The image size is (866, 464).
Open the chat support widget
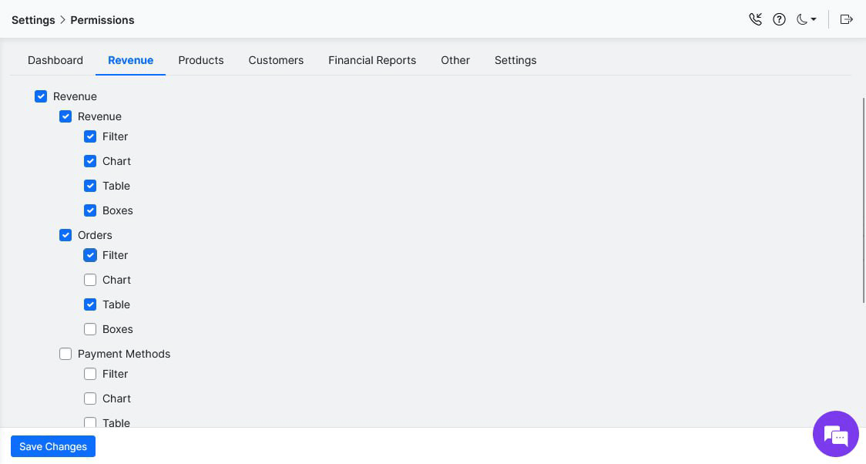(x=836, y=434)
